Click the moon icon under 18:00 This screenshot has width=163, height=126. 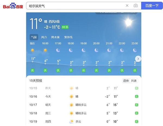tap(71, 50)
